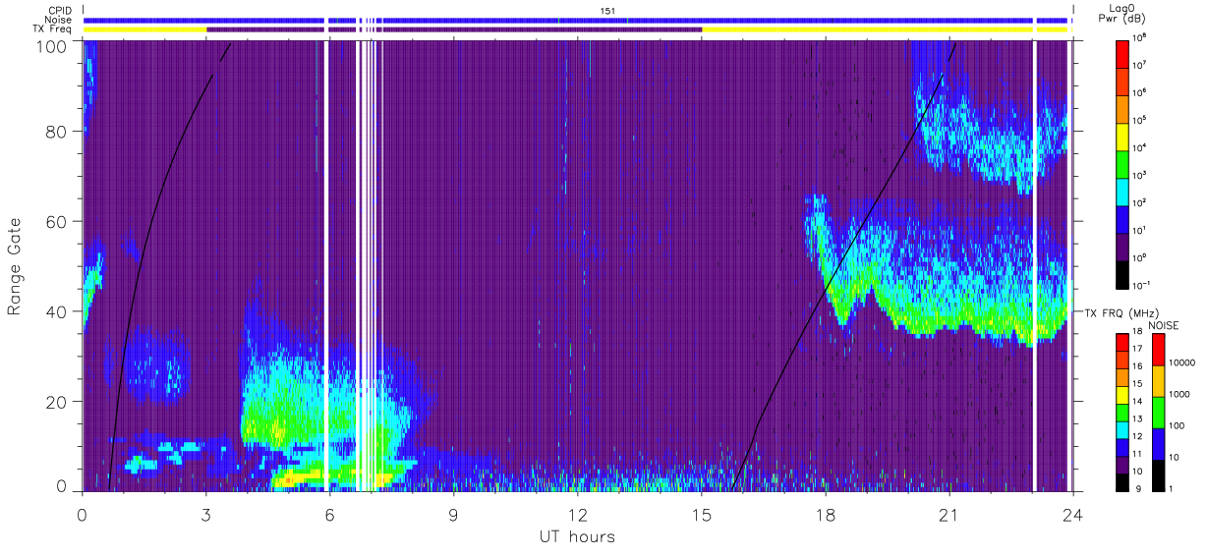This screenshot has height=557, width=1207.
Task: Select the 'Noise' row label at top left
Action: tap(60, 20)
